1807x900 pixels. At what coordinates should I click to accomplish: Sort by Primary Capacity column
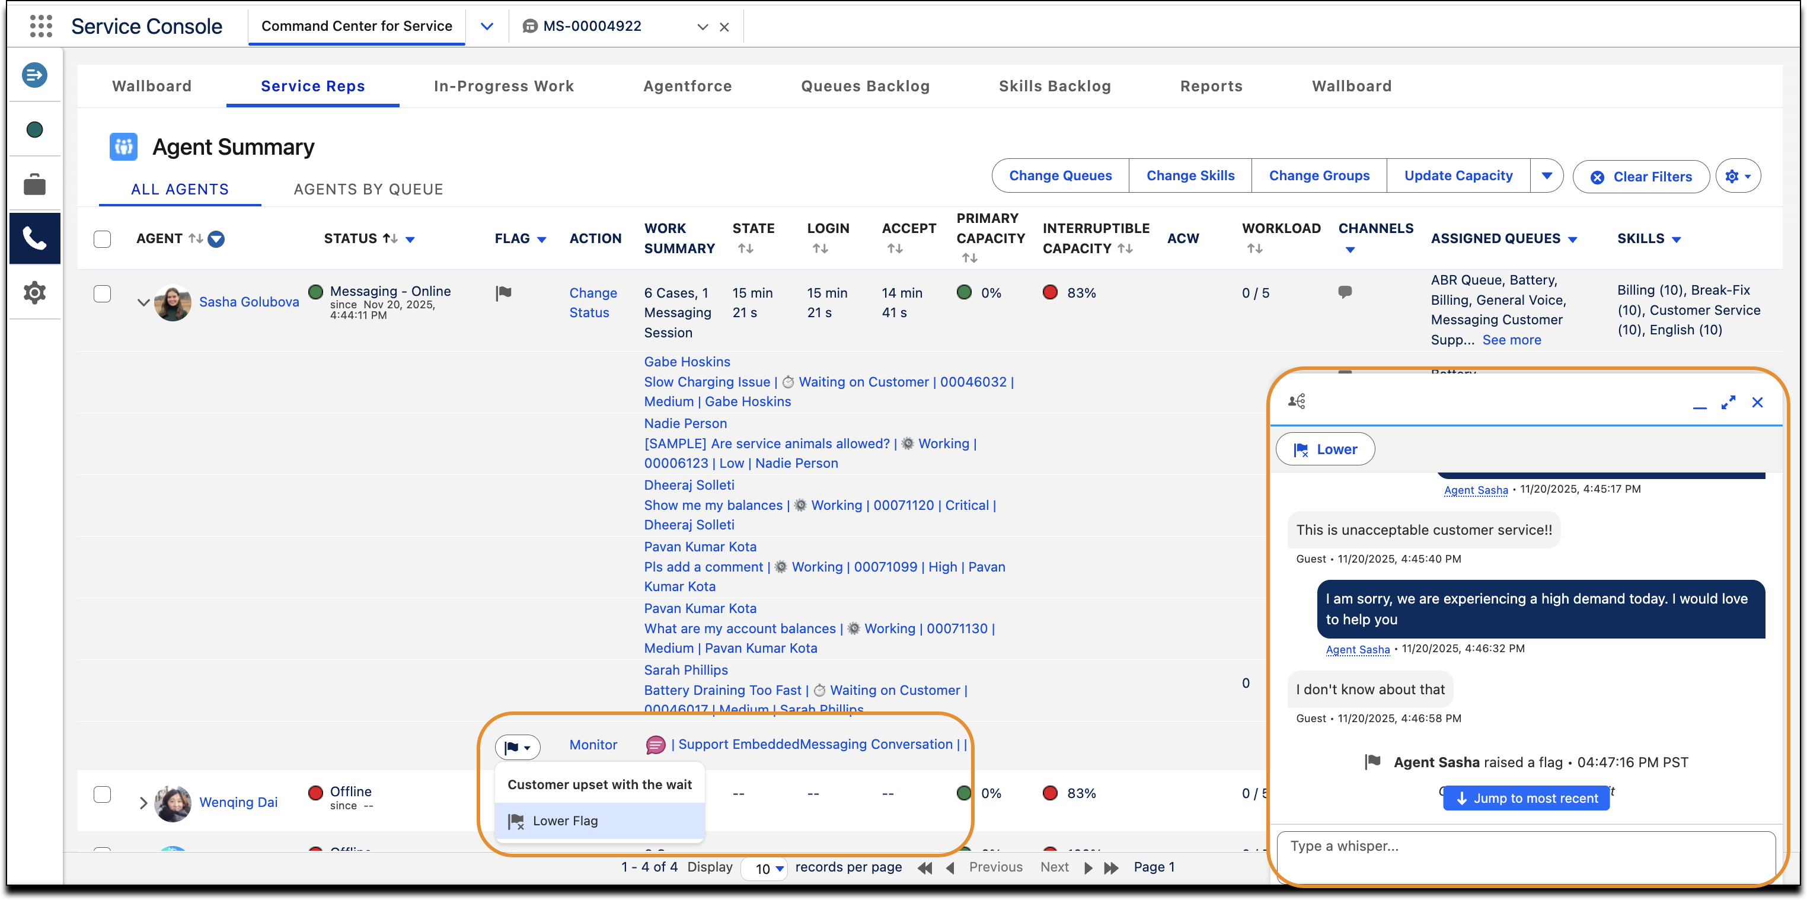tap(969, 258)
